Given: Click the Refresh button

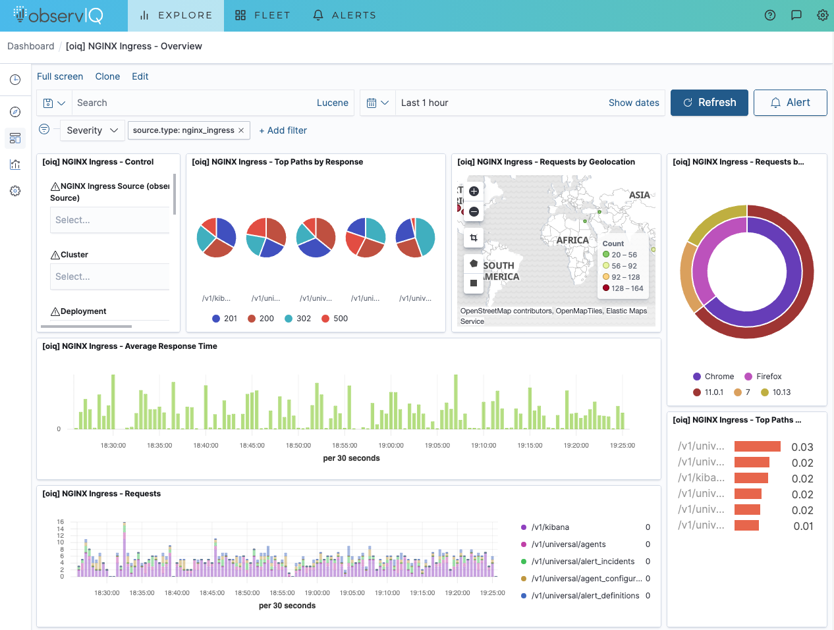Looking at the screenshot, I should [709, 103].
